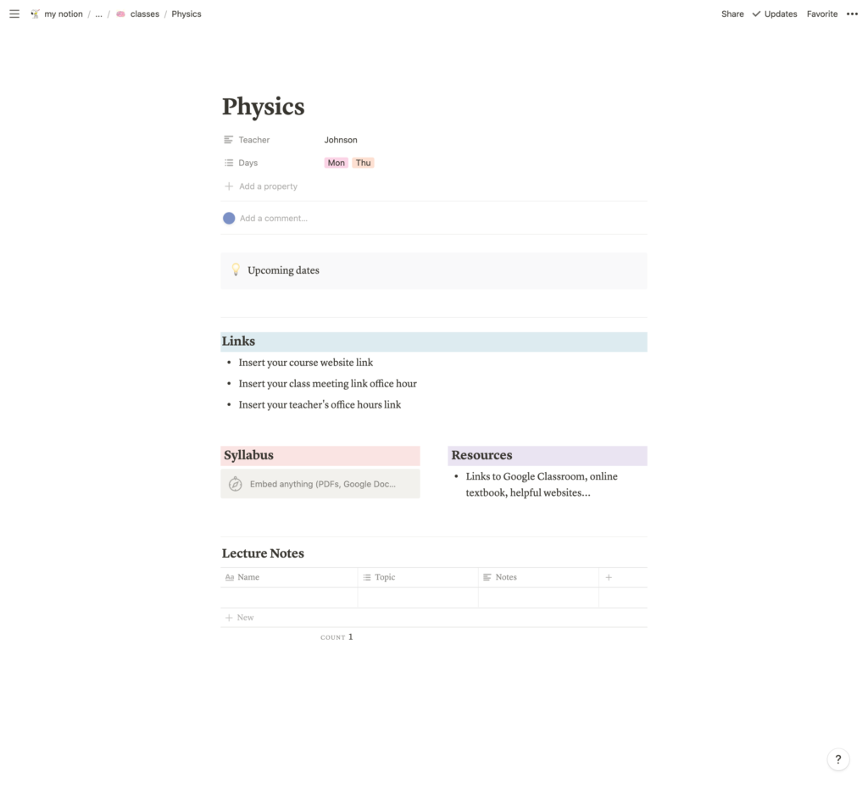Open page options via the ••• icon
This screenshot has width=868, height=789.
pyautogui.click(x=852, y=14)
